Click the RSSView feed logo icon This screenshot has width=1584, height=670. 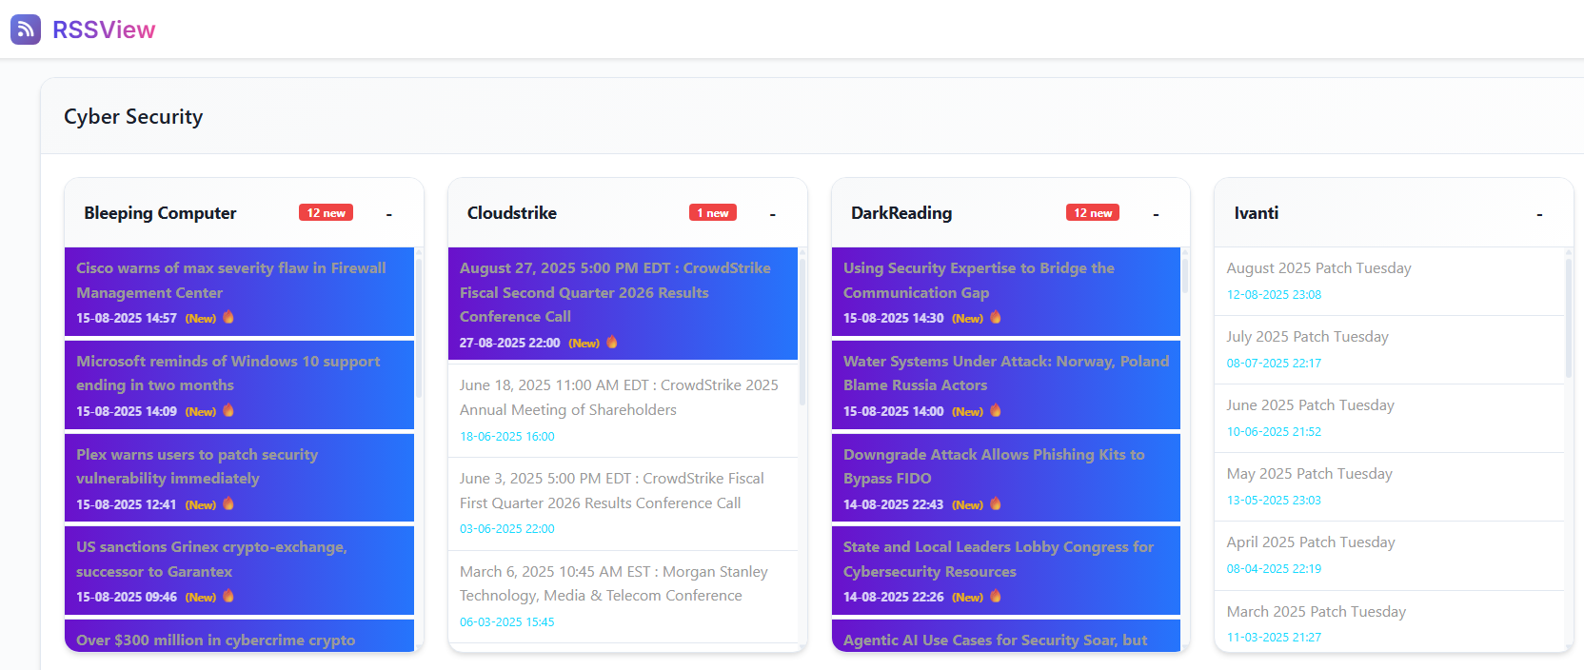[x=26, y=30]
